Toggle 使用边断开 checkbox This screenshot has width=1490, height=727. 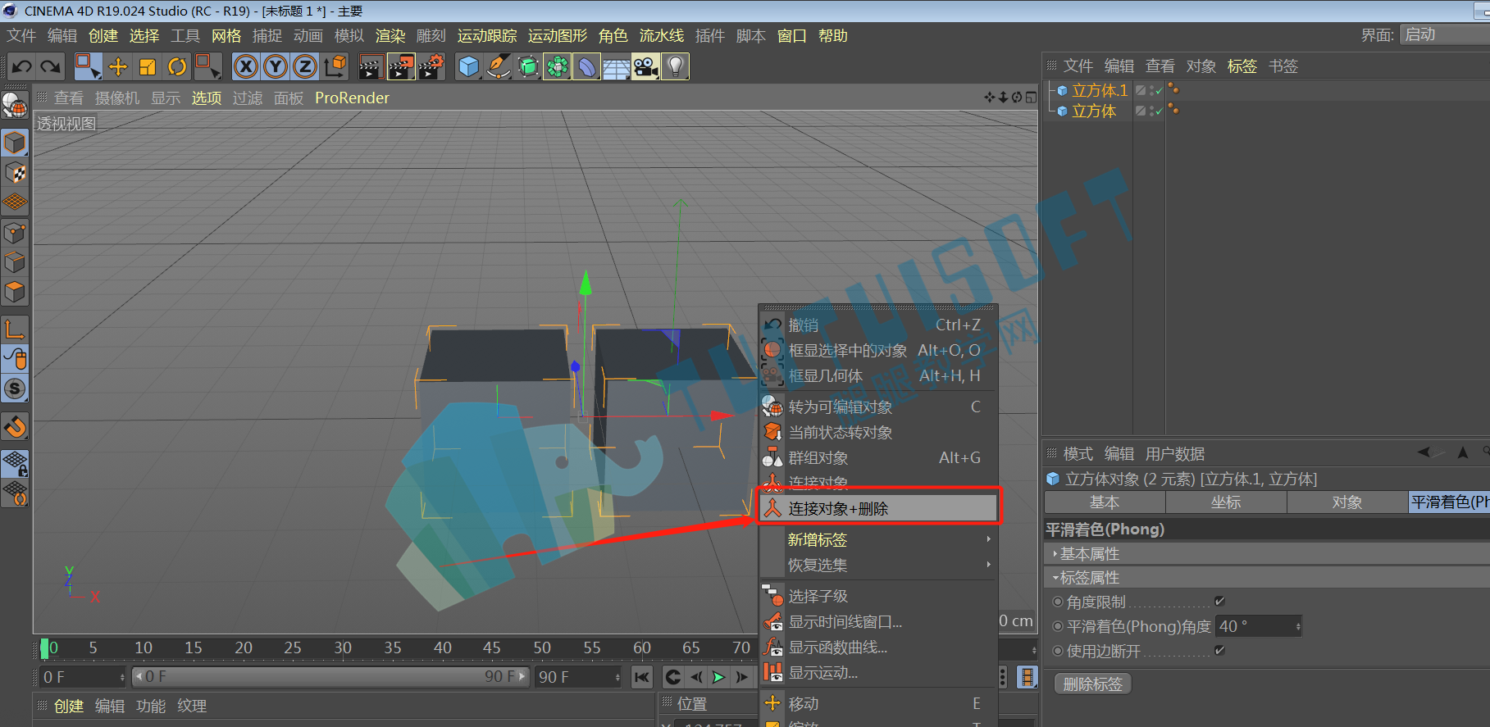[x=1219, y=651]
